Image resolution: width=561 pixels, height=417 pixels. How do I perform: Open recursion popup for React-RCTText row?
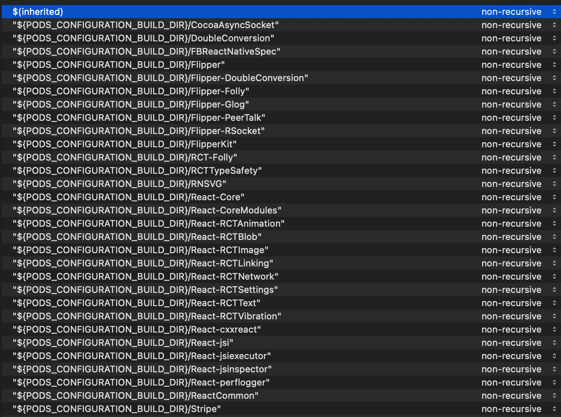coord(520,303)
